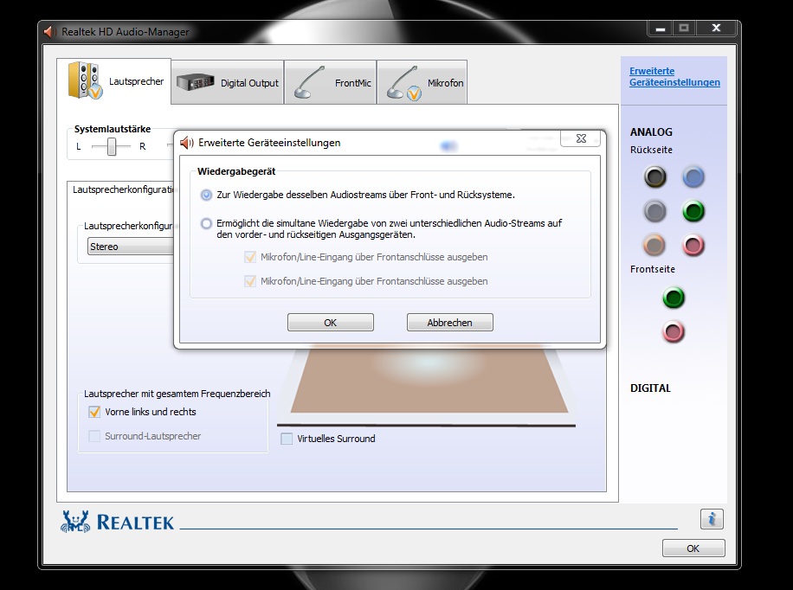
Task: Click the Systemlautstärke label
Action: (x=113, y=129)
